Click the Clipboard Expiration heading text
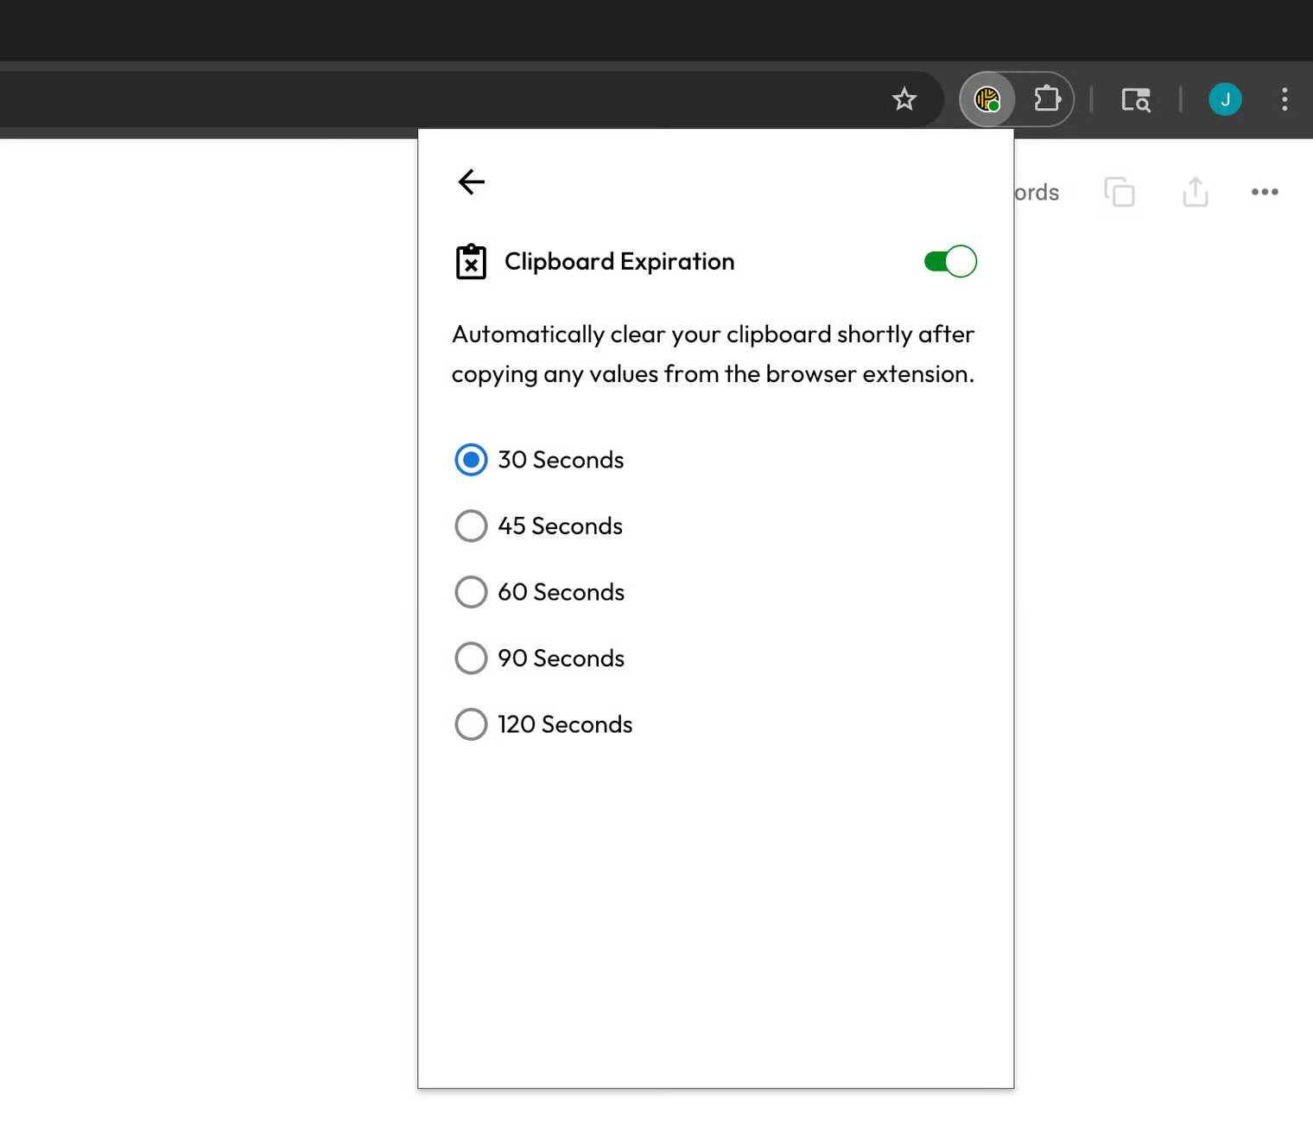The width and height of the screenshot is (1313, 1141). pos(619,262)
